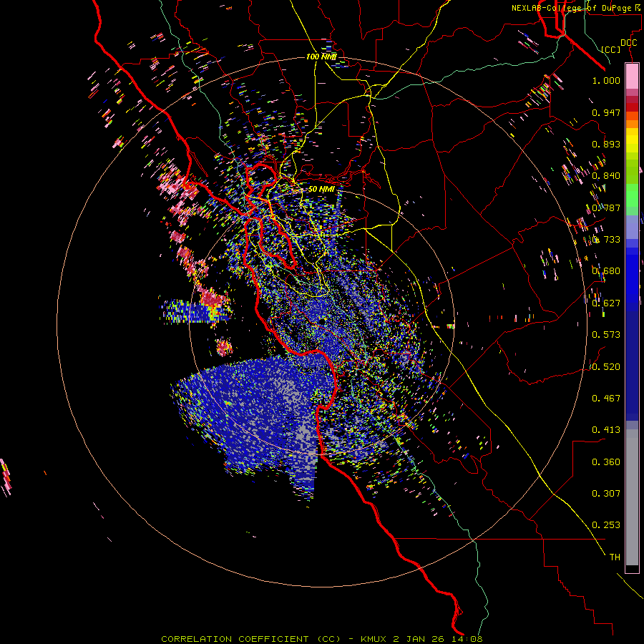Click the 0.840 legend value
Screen dimensions: 644x644
point(606,176)
